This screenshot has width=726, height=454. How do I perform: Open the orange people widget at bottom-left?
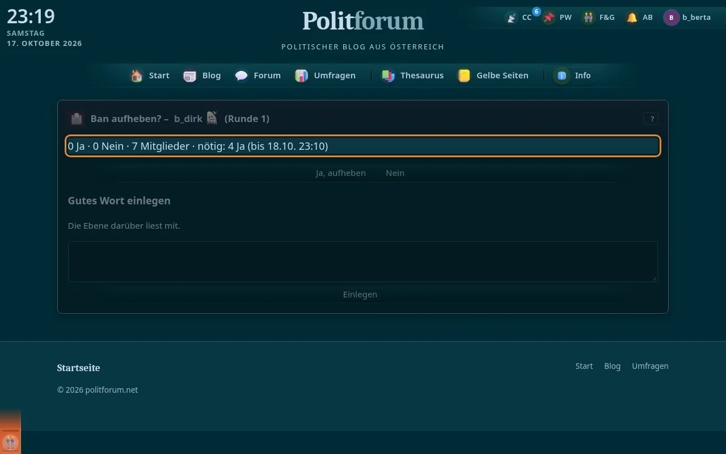pyautogui.click(x=10, y=442)
